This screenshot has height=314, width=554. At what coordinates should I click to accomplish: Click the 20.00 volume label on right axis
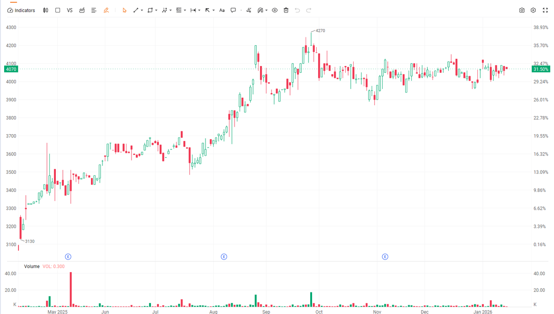tap(540, 290)
